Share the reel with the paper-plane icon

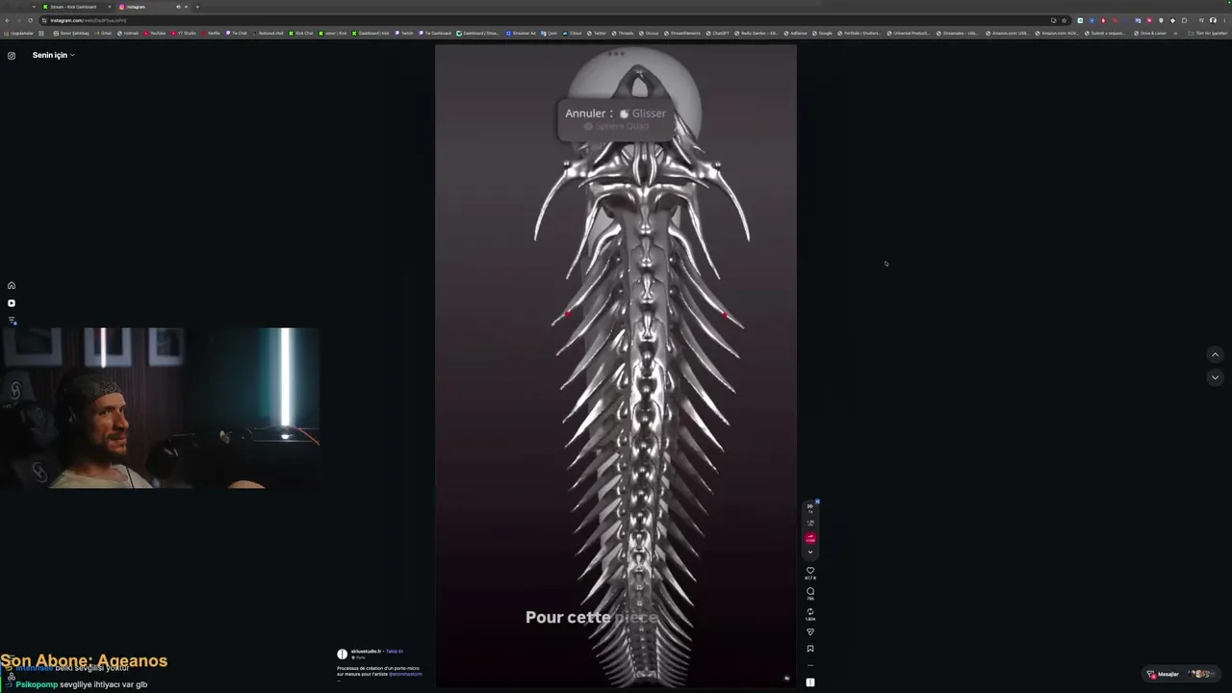coord(810,632)
